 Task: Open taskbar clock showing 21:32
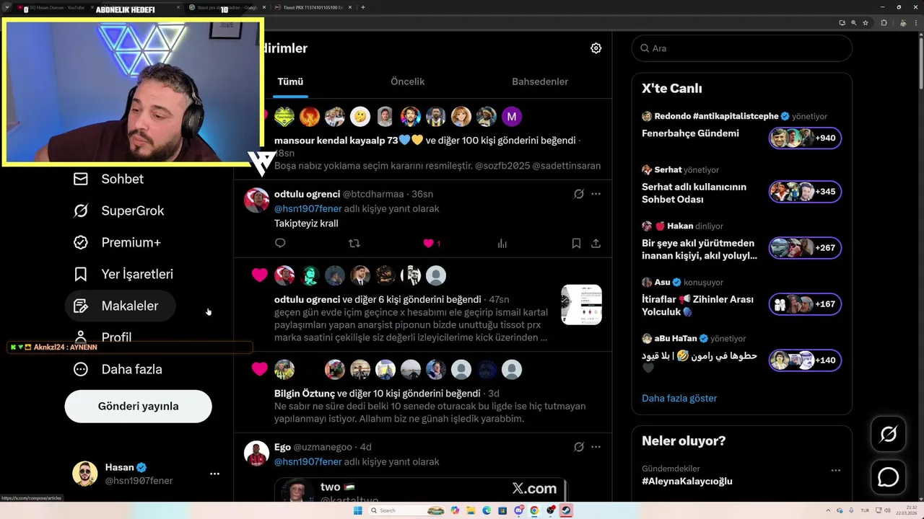coord(907,510)
